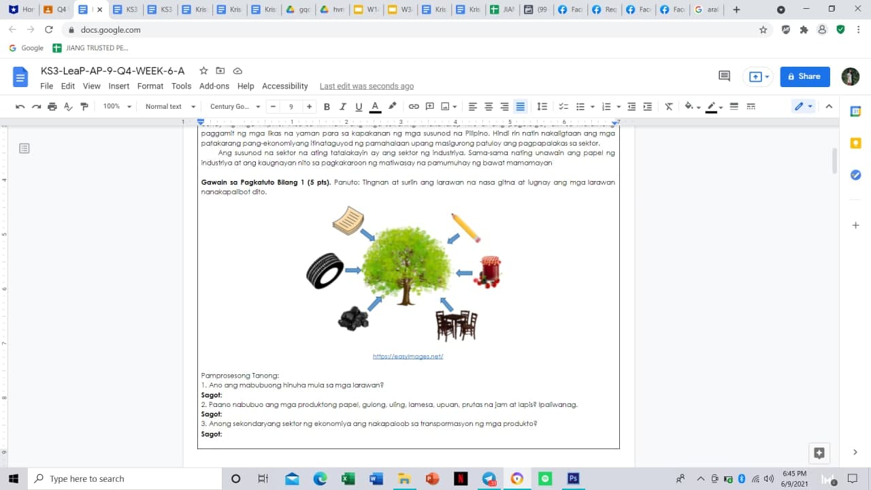Image resolution: width=871 pixels, height=490 pixels.
Task: Click the easyimages.net hyperlink
Action: pos(408,357)
